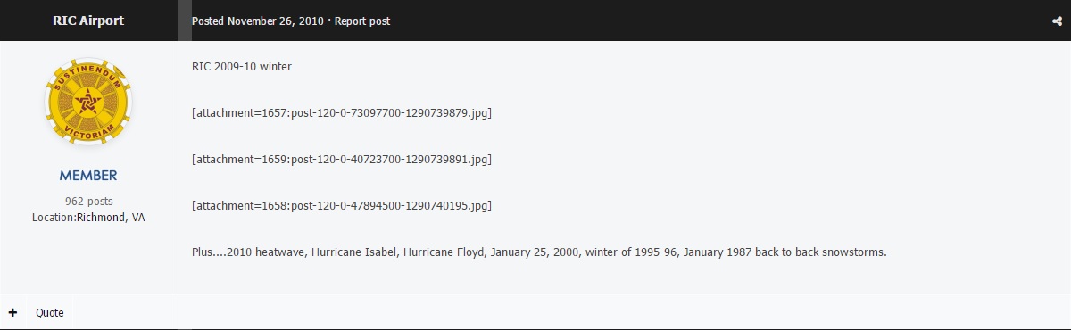Image resolution: width=1071 pixels, height=330 pixels.
Task: Select the Location: Richmond, VA text
Action: [x=88, y=217]
